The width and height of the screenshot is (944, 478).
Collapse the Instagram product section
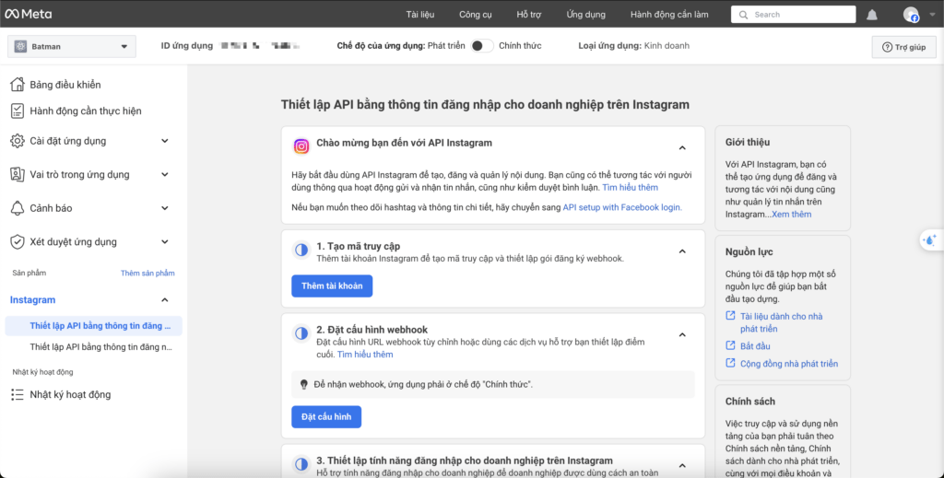(165, 299)
